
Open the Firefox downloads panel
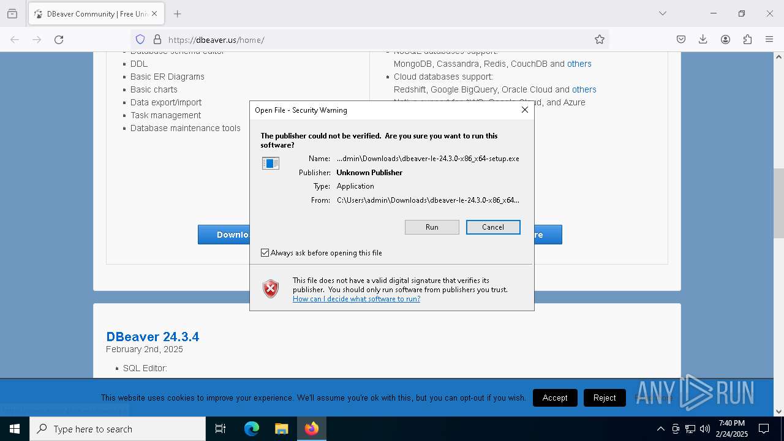coord(703,40)
